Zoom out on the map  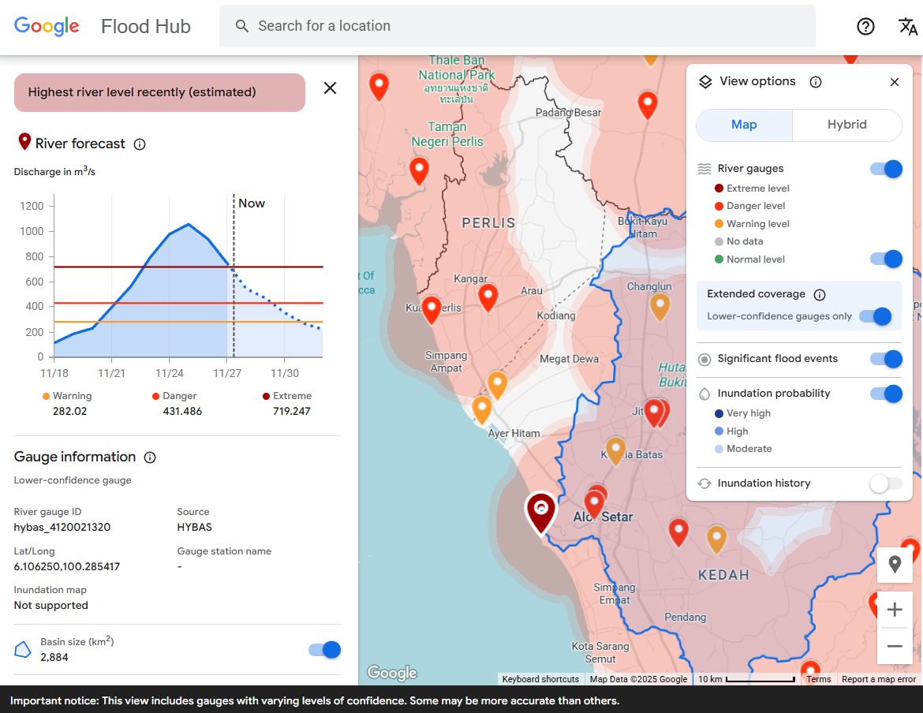pyautogui.click(x=895, y=646)
